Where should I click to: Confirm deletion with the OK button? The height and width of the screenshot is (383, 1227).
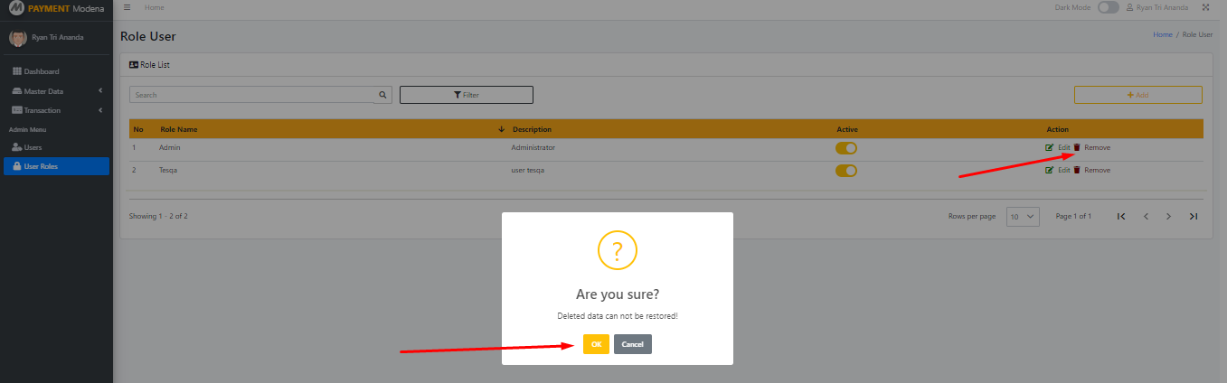[596, 344]
